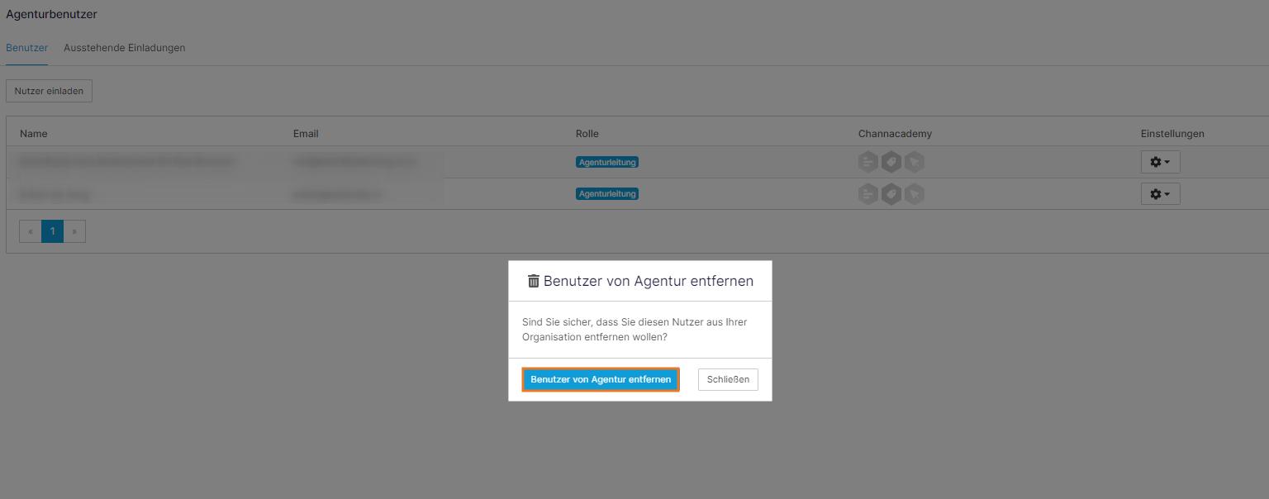
Task: Click the Agenturleitung role badge in second row
Action: point(607,194)
